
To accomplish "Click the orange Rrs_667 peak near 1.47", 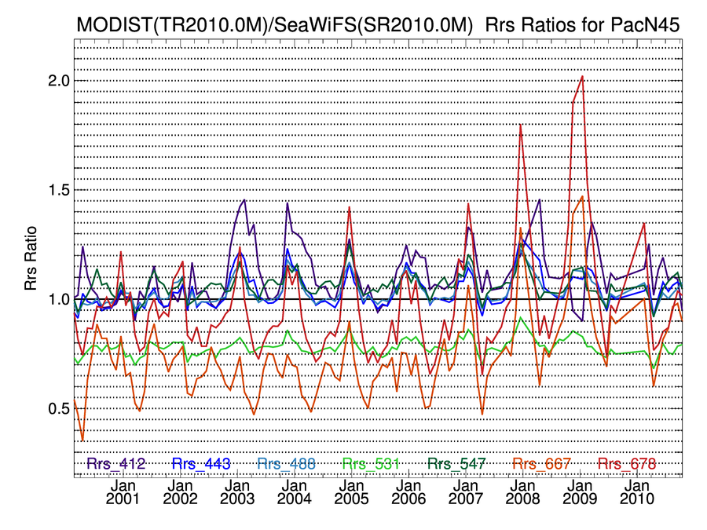I will pos(583,196).
